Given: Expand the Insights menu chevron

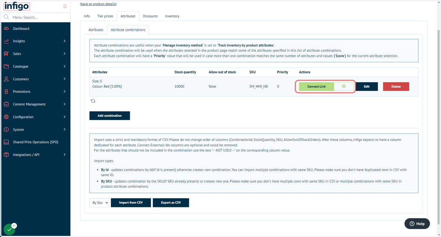Looking at the screenshot, I should click(x=64, y=41).
